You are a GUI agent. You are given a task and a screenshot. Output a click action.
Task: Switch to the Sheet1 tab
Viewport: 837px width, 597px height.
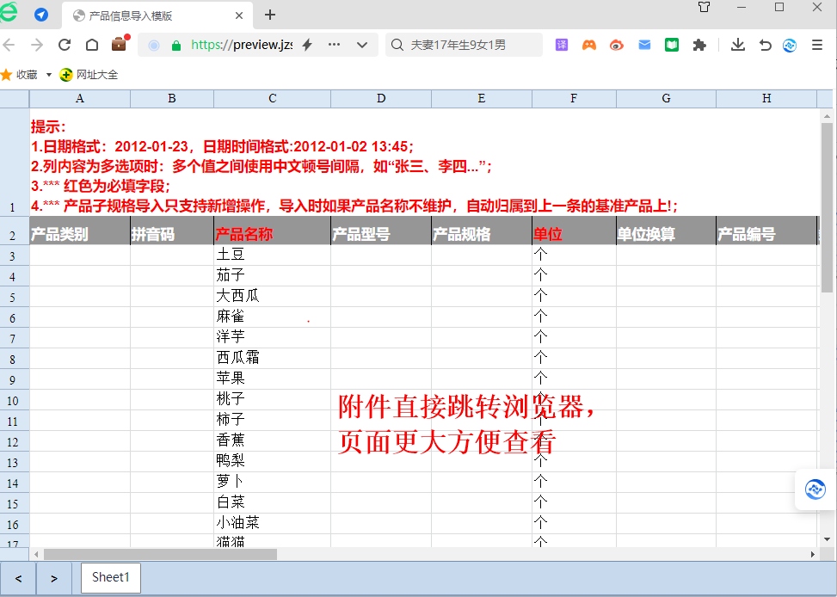pyautogui.click(x=110, y=578)
